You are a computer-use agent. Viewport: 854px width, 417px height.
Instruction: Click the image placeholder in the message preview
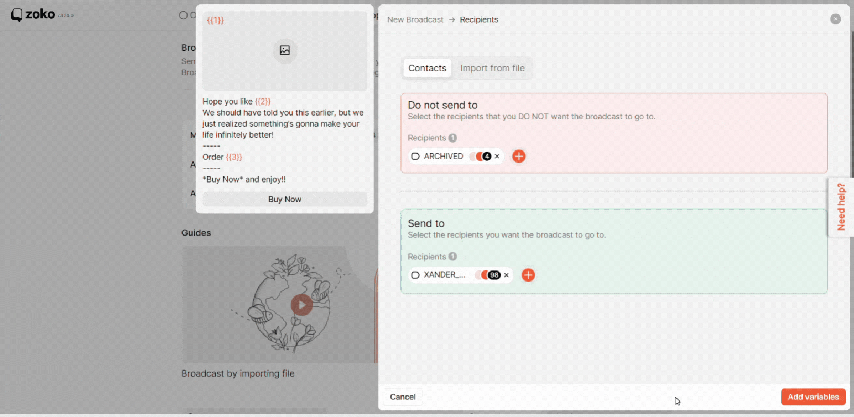(285, 51)
